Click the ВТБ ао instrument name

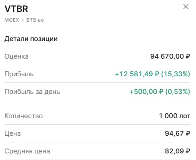(x=35, y=20)
